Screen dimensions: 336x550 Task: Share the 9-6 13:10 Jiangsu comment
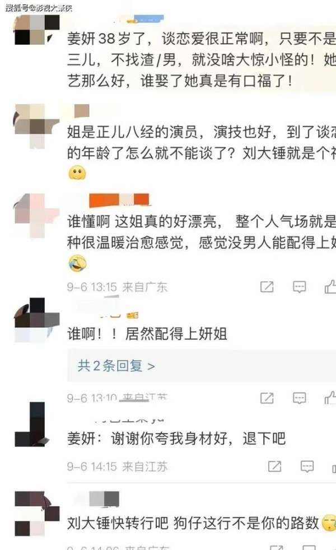tap(267, 398)
